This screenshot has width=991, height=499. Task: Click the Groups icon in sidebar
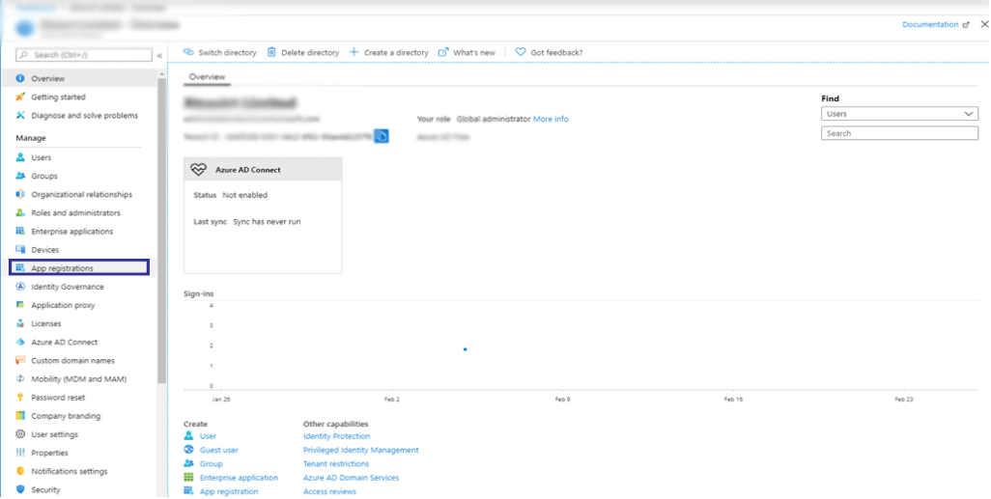(20, 176)
